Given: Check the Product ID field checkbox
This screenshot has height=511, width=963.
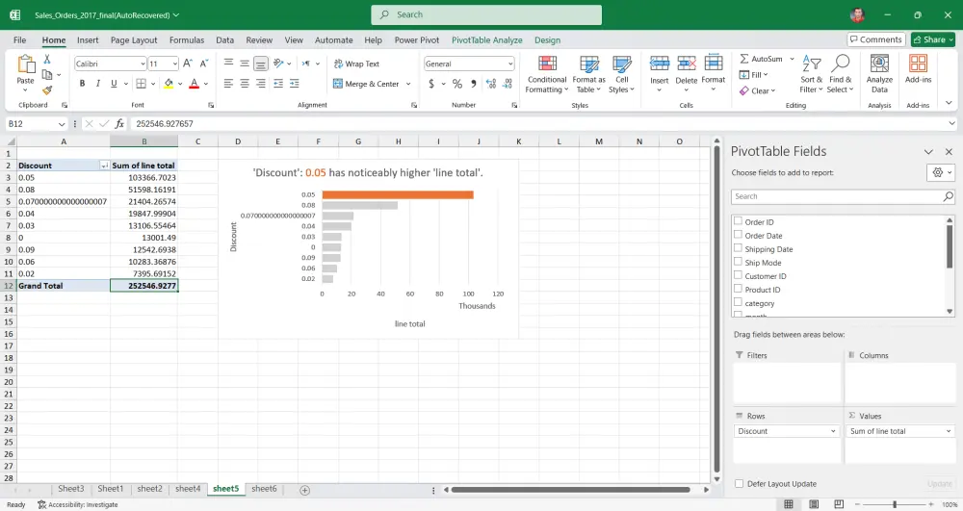Looking at the screenshot, I should point(739,289).
